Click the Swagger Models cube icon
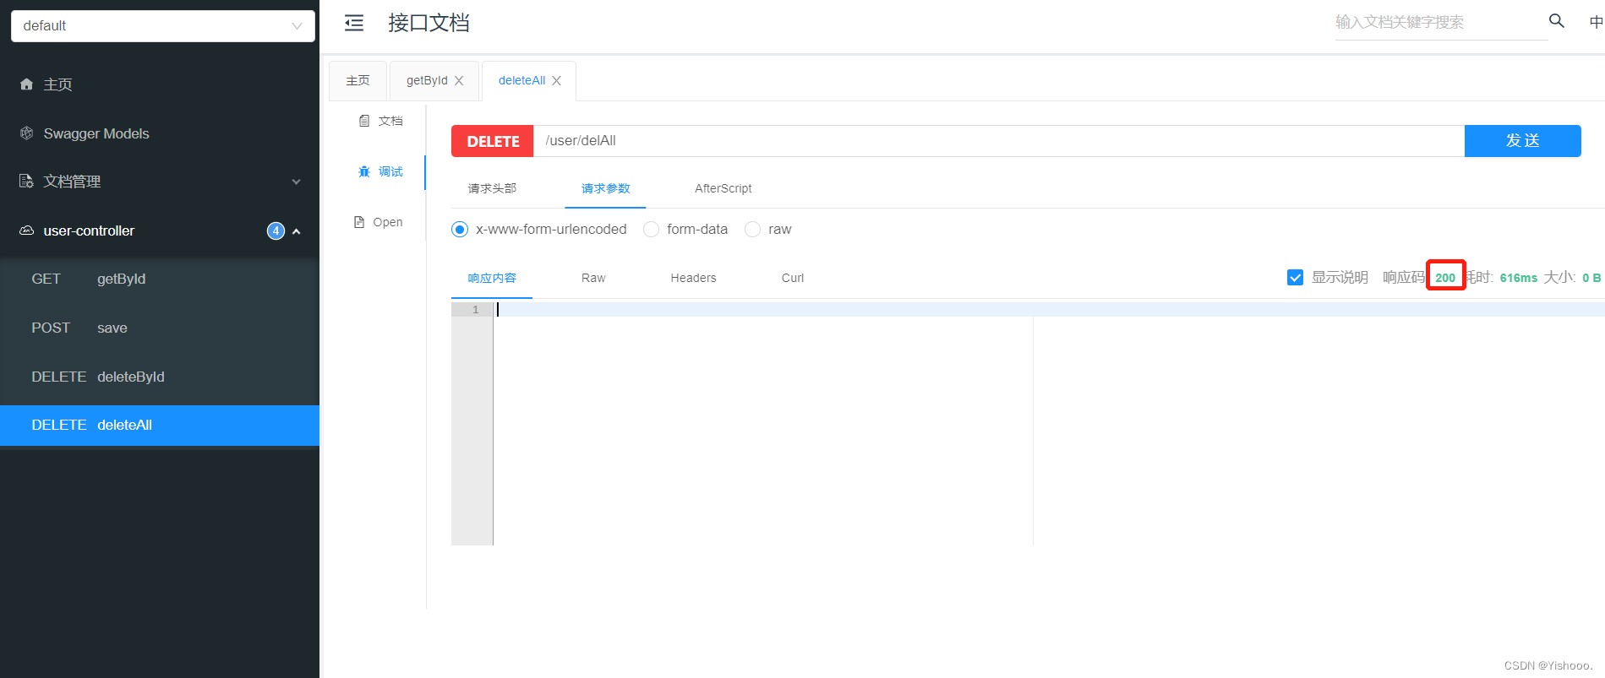Viewport: 1605px width, 678px height. pos(26,133)
